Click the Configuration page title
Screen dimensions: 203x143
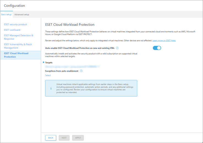pyautogui.click(x=14, y=6)
